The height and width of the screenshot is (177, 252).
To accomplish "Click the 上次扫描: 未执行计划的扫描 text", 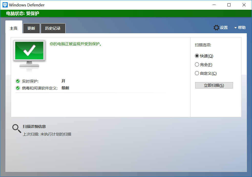I will click(x=47, y=134).
